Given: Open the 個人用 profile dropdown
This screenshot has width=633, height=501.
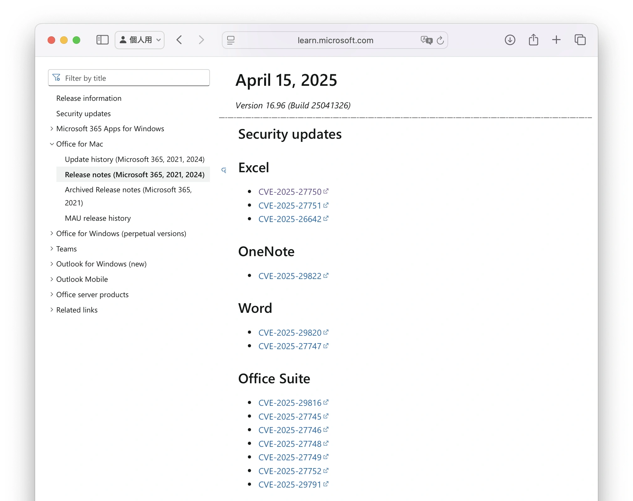Looking at the screenshot, I should click(x=140, y=40).
